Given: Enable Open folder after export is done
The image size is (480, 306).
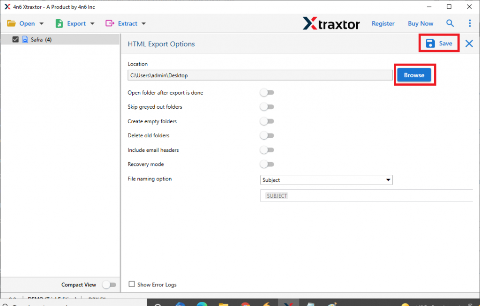Looking at the screenshot, I should [x=267, y=92].
